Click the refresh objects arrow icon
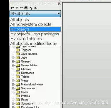 [x=12, y=8]
